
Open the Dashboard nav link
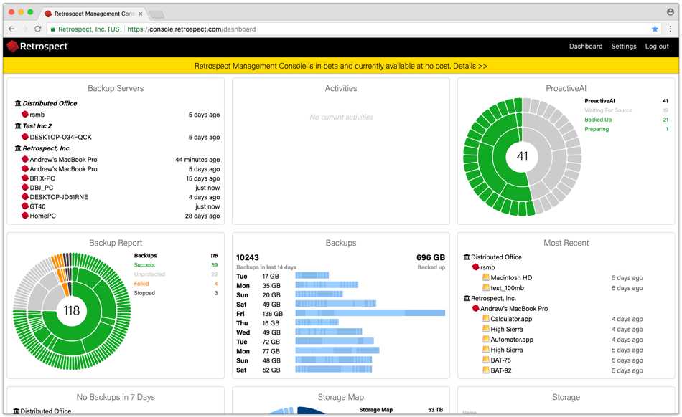pos(585,47)
